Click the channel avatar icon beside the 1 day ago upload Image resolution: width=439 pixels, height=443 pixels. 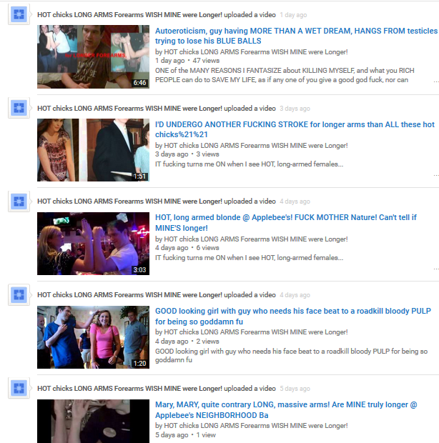pyautogui.click(x=19, y=14)
